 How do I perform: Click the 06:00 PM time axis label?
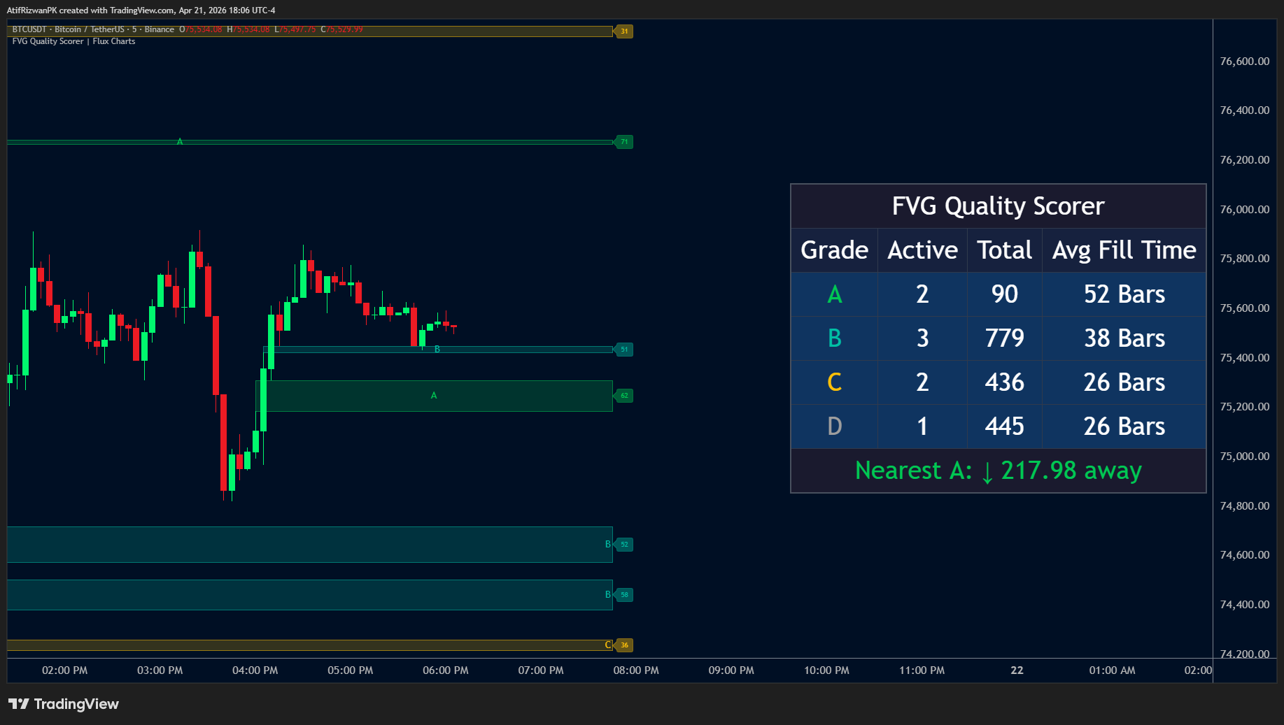(x=446, y=670)
